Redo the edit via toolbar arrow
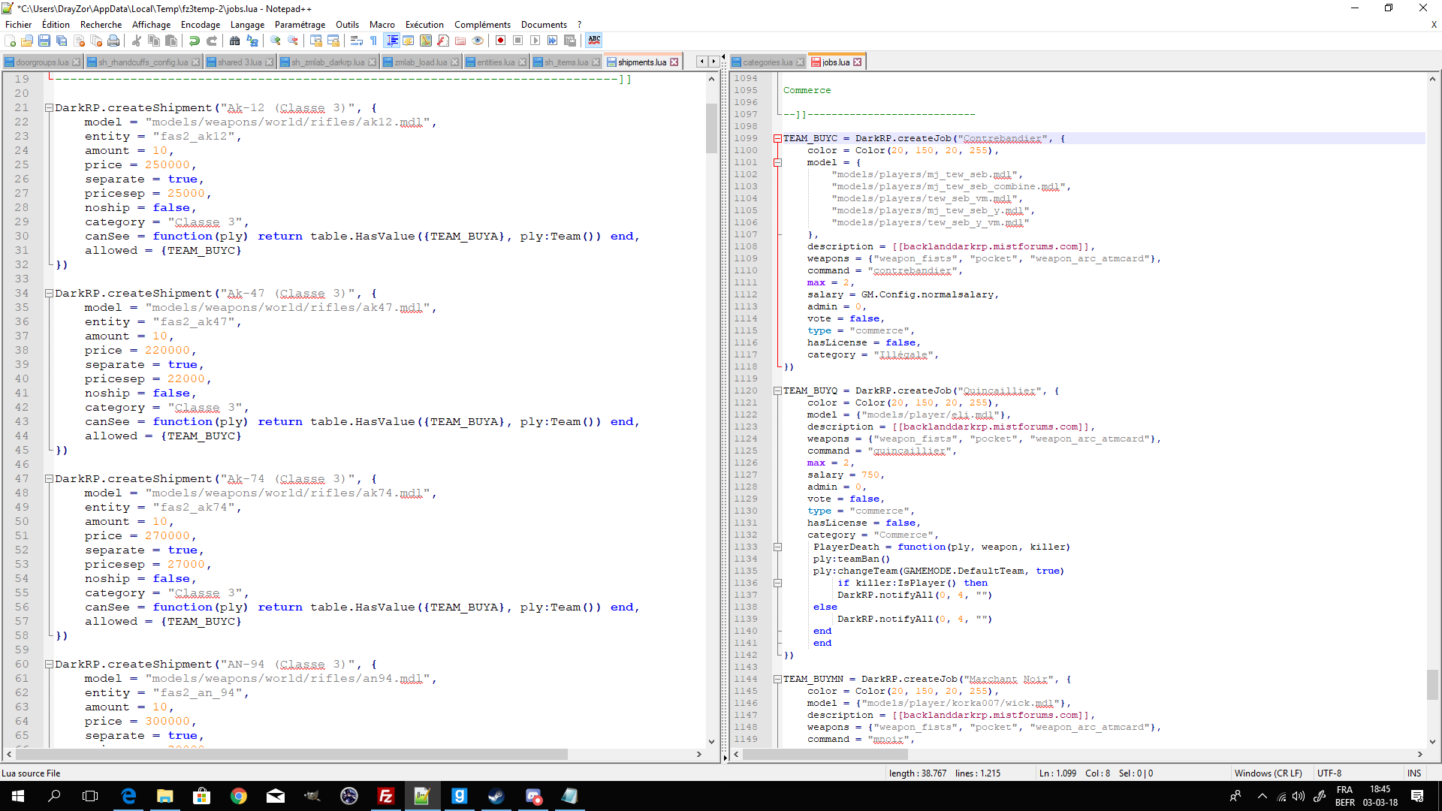1442x811 pixels. click(212, 41)
